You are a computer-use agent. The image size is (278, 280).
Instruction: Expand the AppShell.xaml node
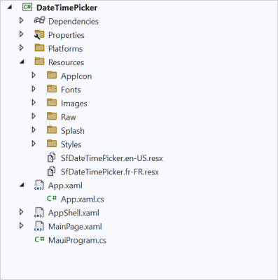click(x=21, y=212)
